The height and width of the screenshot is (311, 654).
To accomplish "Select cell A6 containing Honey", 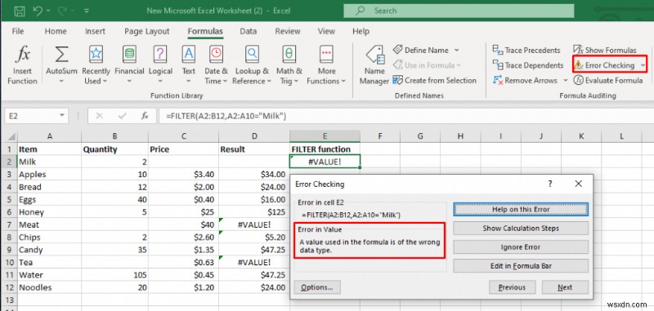I will pos(49,212).
